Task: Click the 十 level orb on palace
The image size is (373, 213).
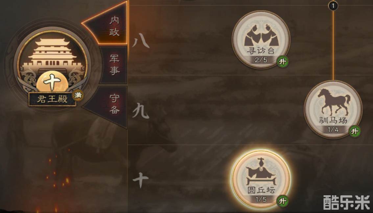Action: (x=52, y=82)
